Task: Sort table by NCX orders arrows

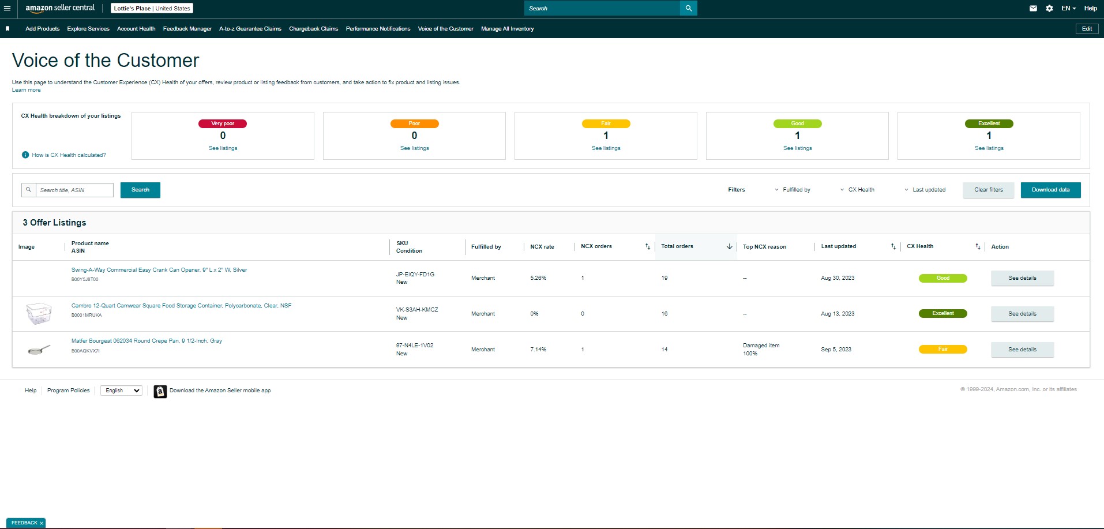Action: (647, 246)
